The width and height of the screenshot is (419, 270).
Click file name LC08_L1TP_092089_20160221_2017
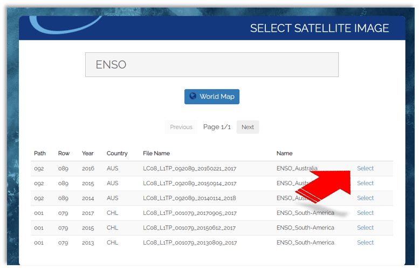[189, 168]
